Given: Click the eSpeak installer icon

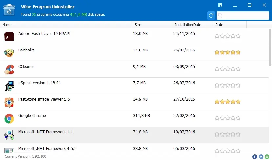Looking at the screenshot, I should point(9,86).
